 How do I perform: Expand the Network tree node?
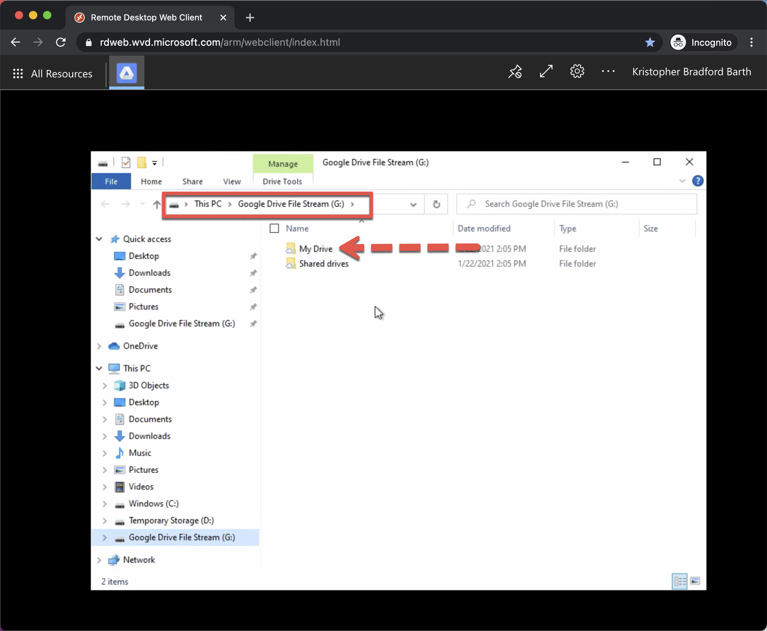99,560
